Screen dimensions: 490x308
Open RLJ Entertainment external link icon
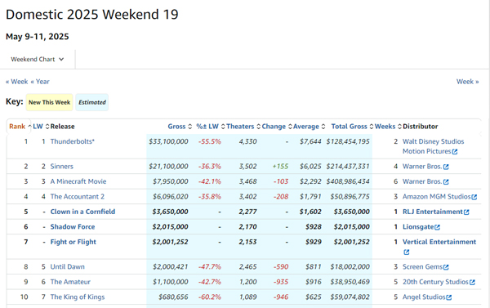pos(466,212)
